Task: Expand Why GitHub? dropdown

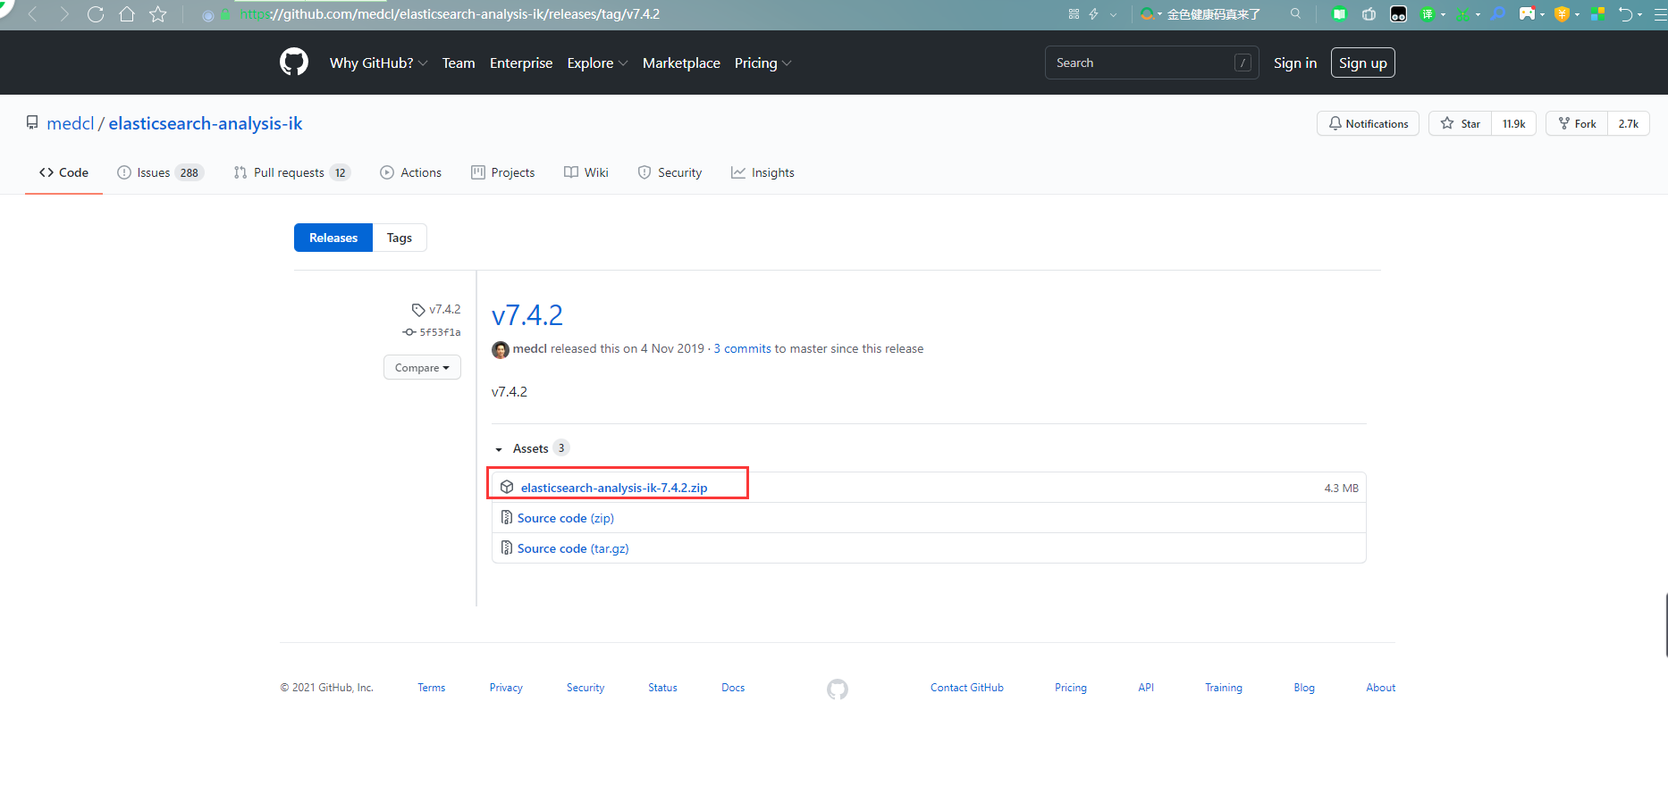Action: click(x=378, y=63)
